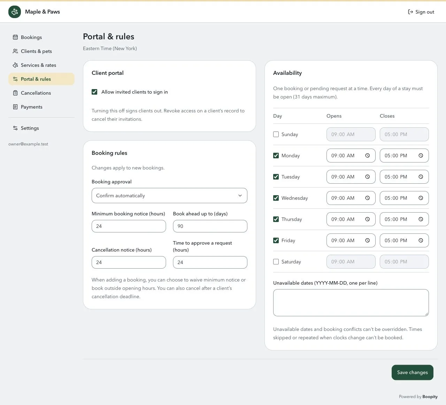The width and height of the screenshot is (446, 405).
Task: Open the clock picker for Monday closes time
Action: pyautogui.click(x=421, y=156)
